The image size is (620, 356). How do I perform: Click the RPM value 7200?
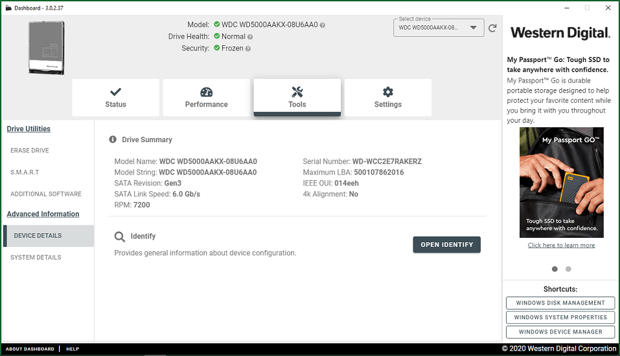(x=141, y=205)
